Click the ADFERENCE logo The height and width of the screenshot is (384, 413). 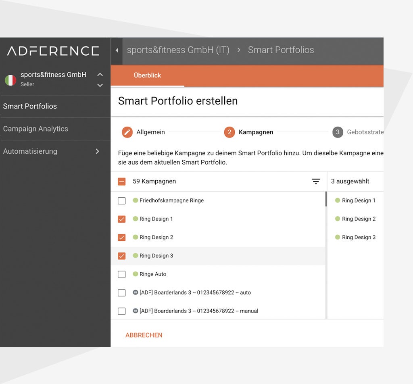click(53, 51)
